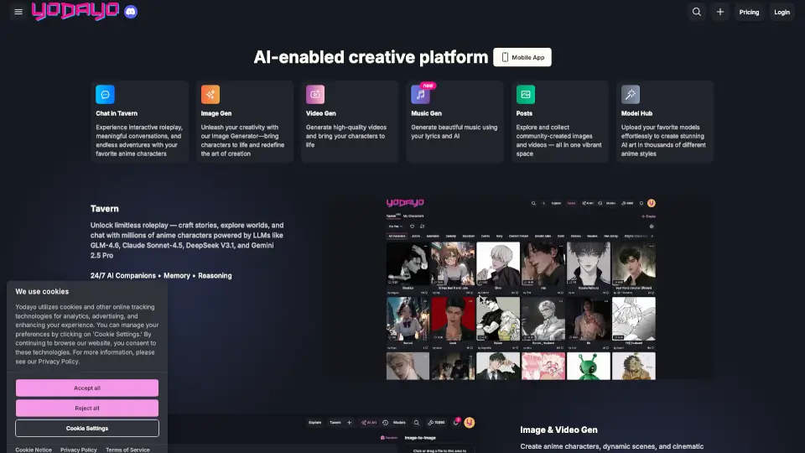805x453 pixels.
Task: Open the Mobile App button
Action: point(522,57)
